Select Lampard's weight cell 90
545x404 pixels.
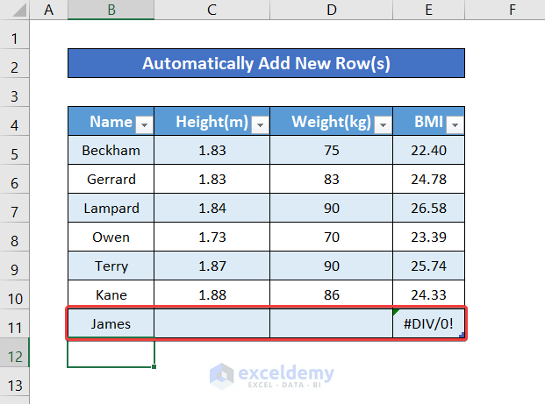point(332,208)
